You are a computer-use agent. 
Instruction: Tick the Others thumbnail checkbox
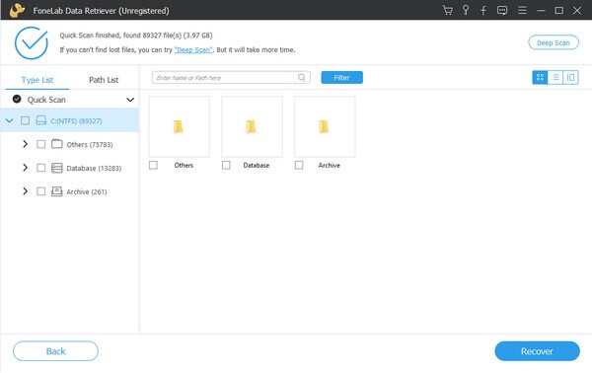[153, 165]
